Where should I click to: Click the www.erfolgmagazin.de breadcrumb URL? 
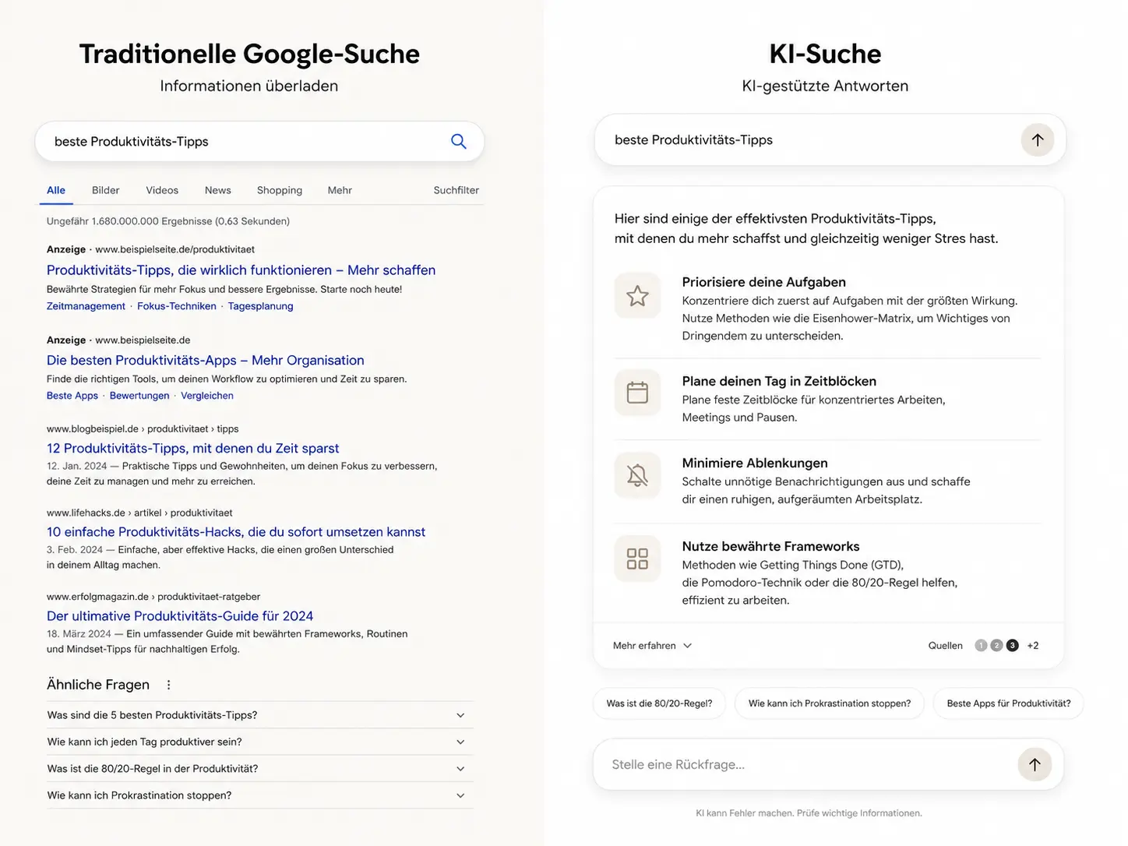[153, 597]
